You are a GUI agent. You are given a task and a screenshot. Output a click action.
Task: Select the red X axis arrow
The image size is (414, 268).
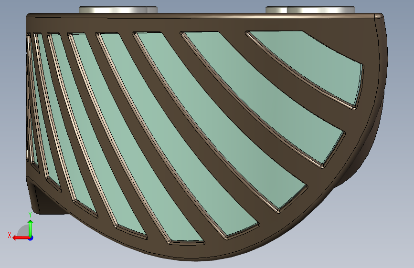21,238
